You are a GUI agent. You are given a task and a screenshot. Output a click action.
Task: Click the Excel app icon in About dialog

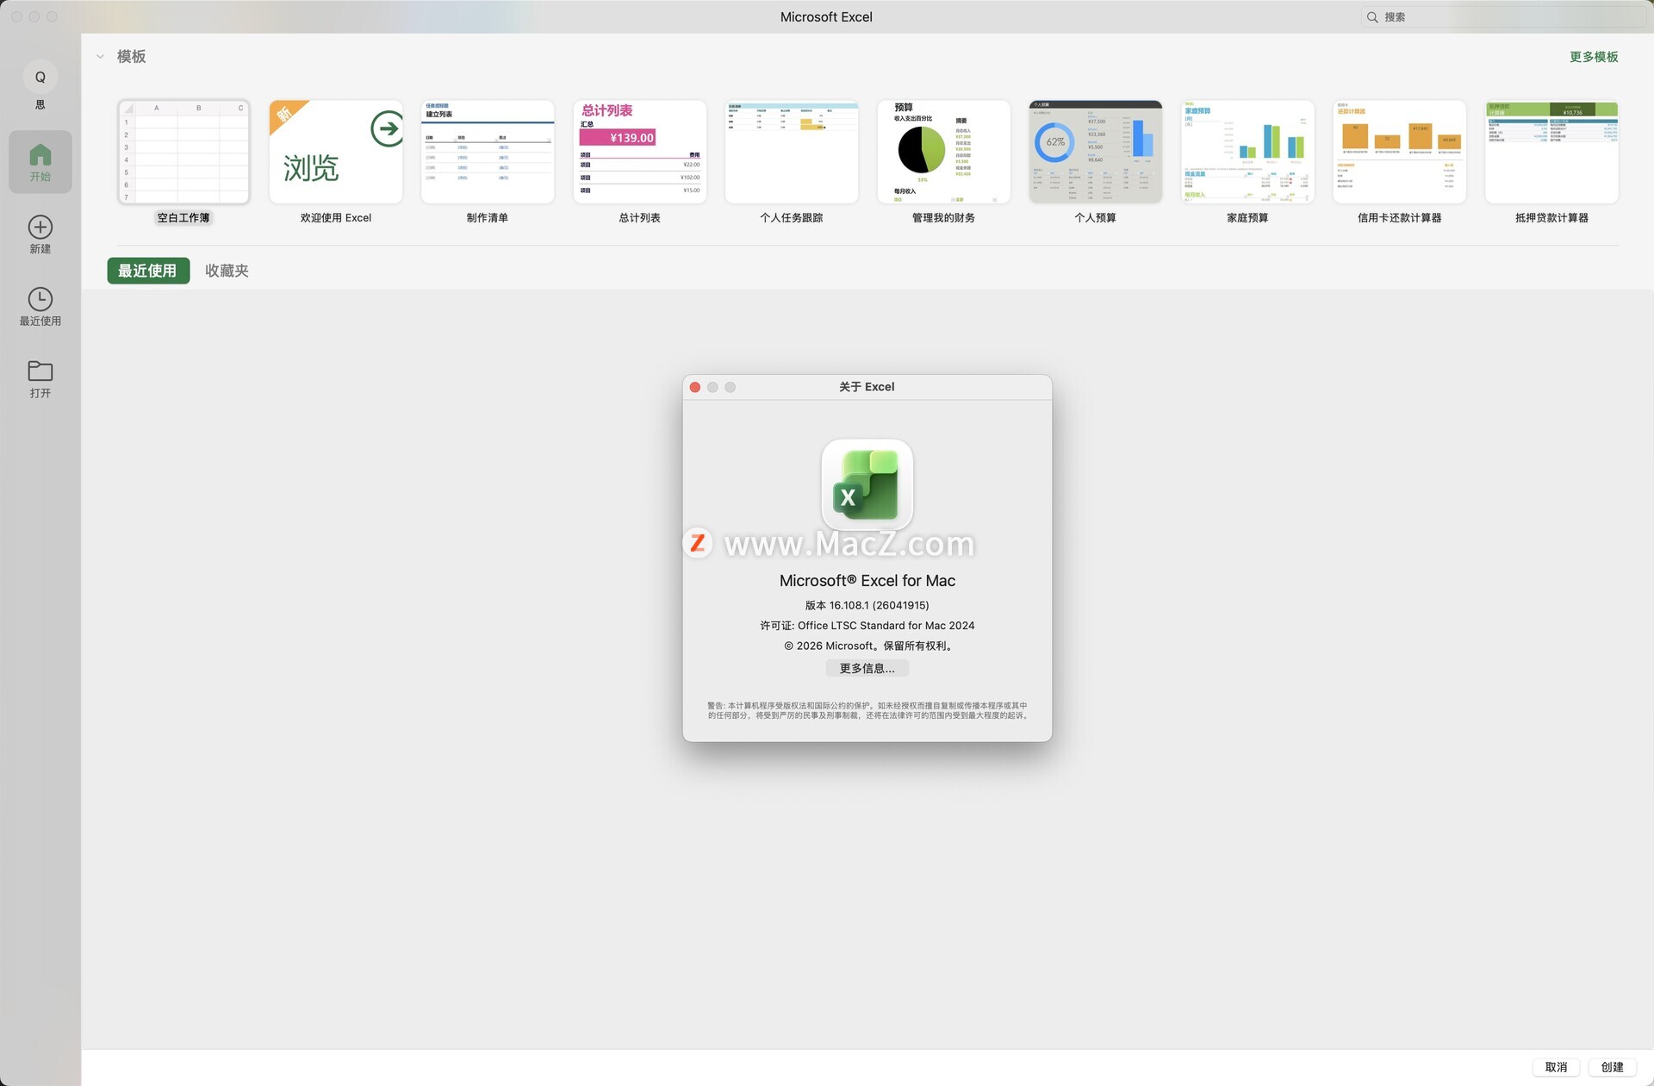pos(867,485)
